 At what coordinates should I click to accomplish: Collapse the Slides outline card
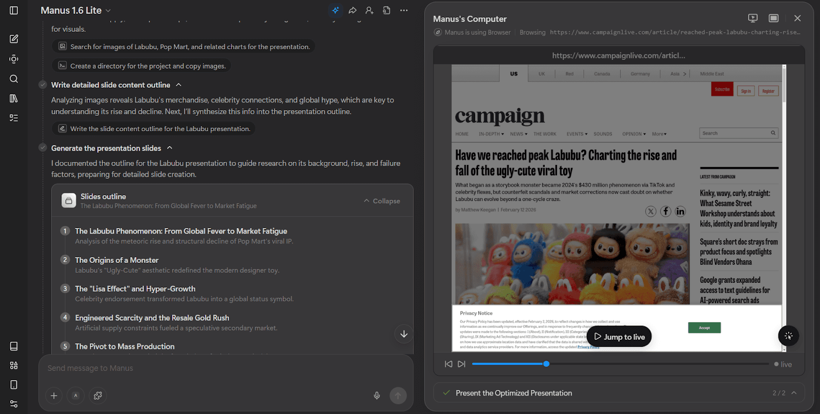[382, 201]
